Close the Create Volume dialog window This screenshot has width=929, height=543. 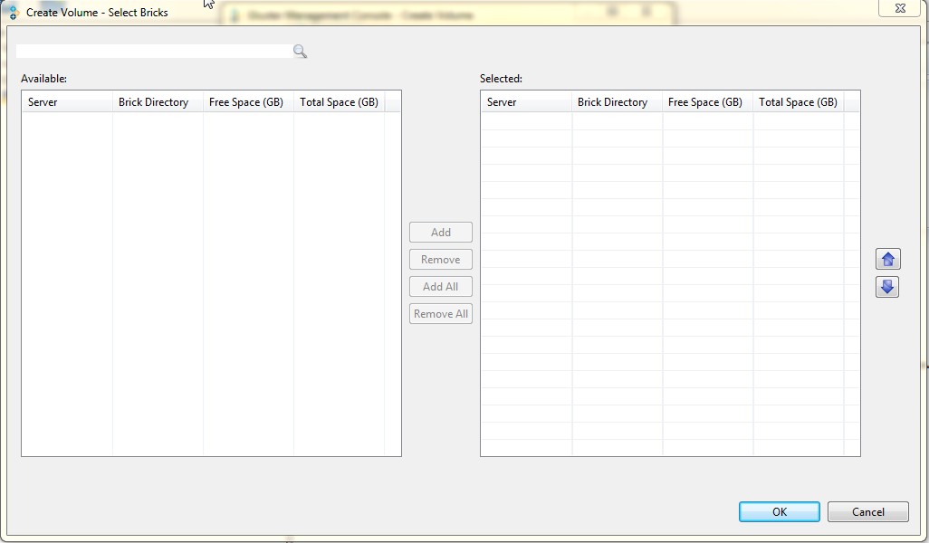(x=899, y=8)
